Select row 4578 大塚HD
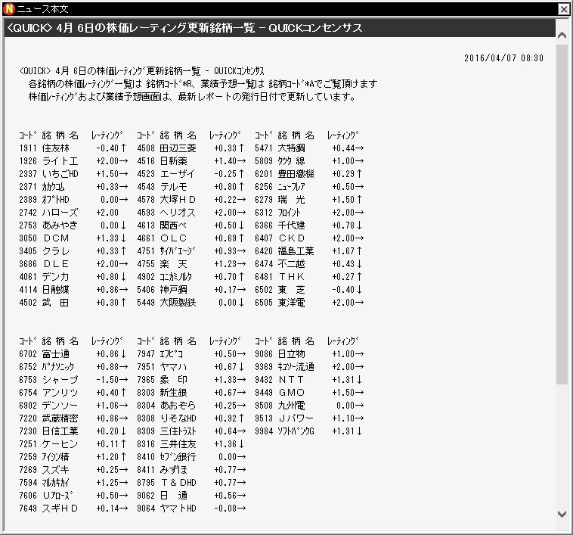The image size is (573, 535). click(191, 200)
